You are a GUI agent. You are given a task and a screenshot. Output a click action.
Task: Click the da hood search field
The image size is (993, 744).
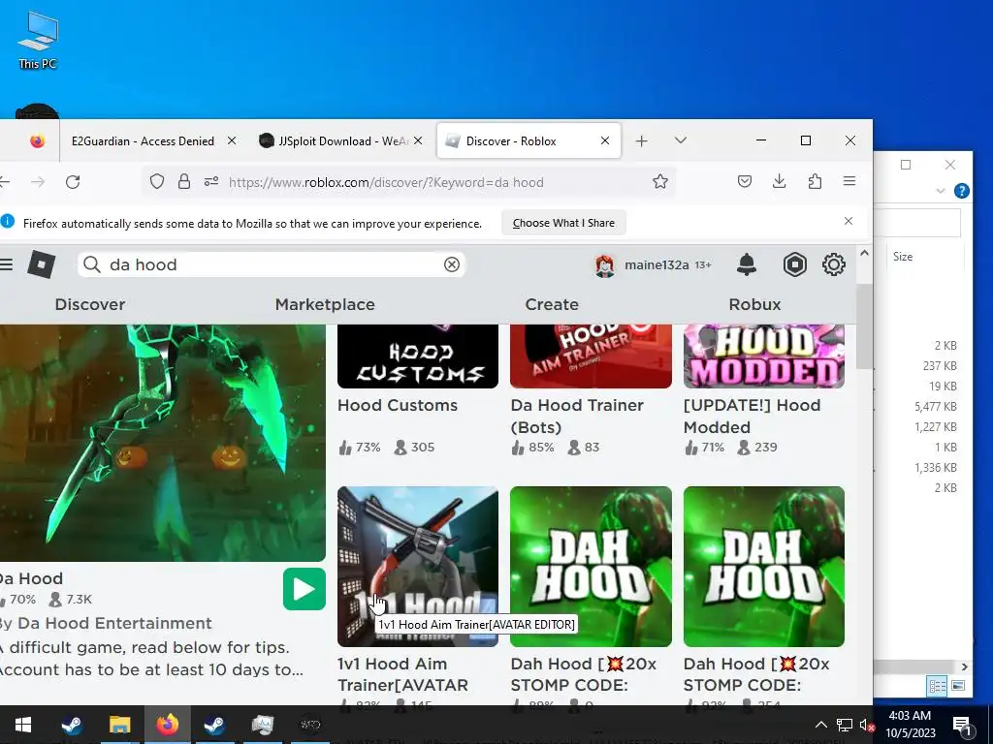tap(272, 264)
